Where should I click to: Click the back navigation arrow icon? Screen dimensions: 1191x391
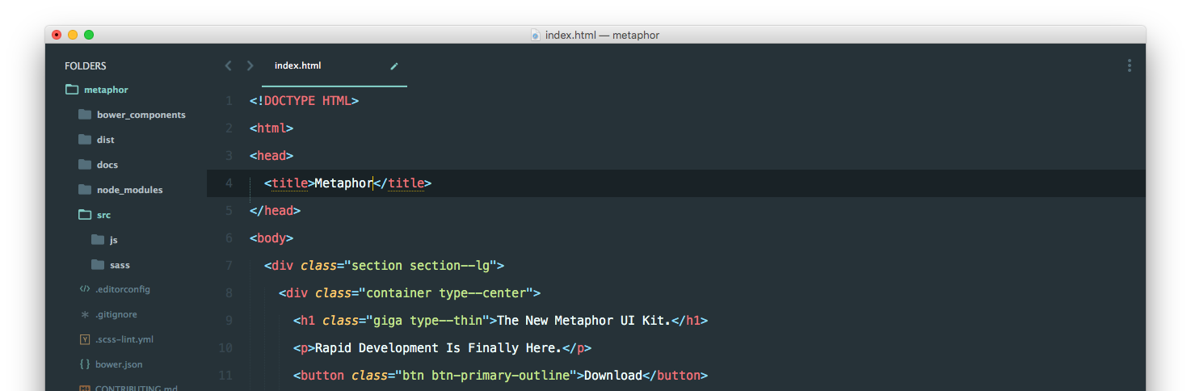(x=228, y=65)
